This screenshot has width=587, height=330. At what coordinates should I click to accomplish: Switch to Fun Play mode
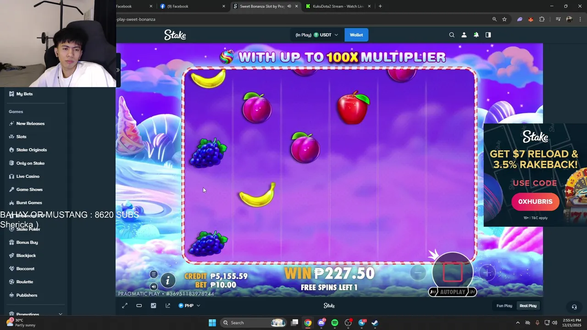click(x=504, y=306)
